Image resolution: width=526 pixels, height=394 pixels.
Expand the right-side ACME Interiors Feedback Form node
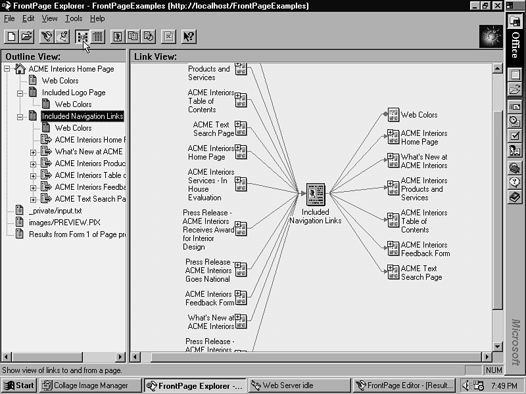point(390,245)
